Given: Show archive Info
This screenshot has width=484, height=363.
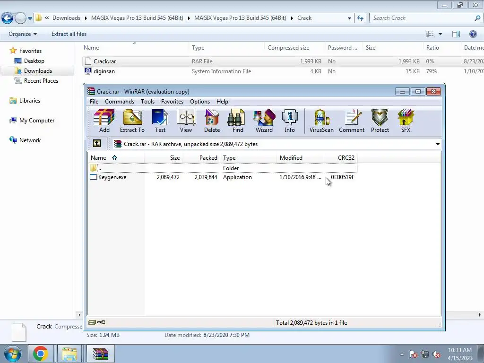Looking at the screenshot, I should click(290, 121).
